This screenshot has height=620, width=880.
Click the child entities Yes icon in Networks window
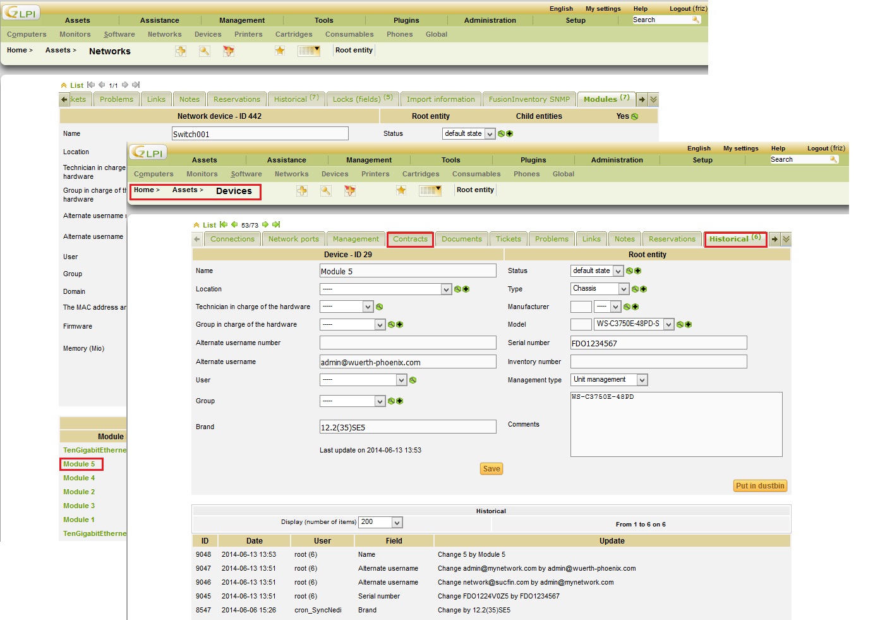[635, 116]
